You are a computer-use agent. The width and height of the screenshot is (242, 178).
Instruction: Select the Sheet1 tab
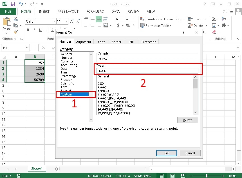pyautogui.click(x=37, y=169)
